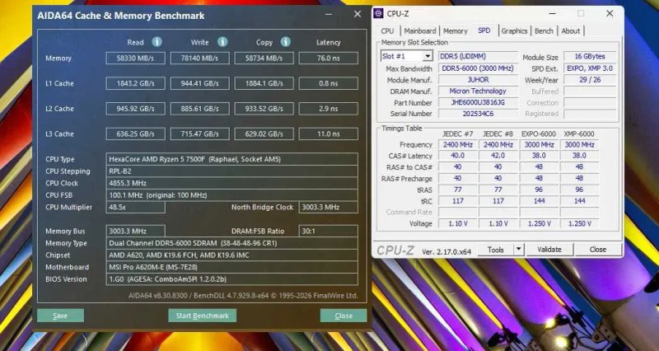Click Max Bandwidth value DDR5-6000 (3000 MHz)
The width and height of the screenshot is (659, 351).
tap(478, 68)
